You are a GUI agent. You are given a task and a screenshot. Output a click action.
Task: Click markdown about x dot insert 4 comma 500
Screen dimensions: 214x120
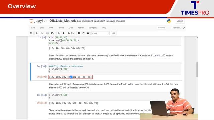pos(114,86)
